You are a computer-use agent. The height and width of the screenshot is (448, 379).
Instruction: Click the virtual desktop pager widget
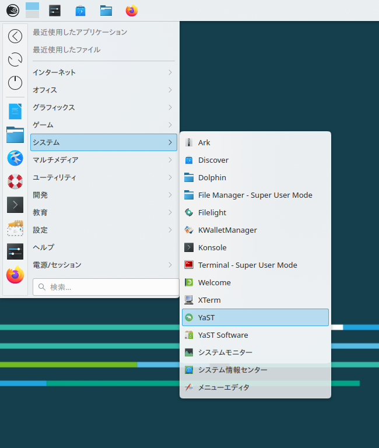pos(32,10)
